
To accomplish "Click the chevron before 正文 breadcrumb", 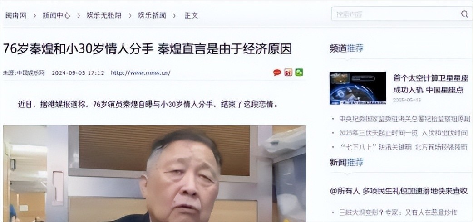I will 174,16.
